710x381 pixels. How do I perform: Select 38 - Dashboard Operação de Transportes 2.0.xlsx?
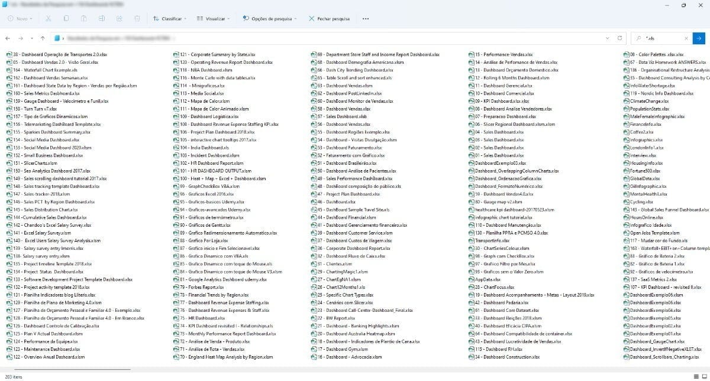[56, 54]
